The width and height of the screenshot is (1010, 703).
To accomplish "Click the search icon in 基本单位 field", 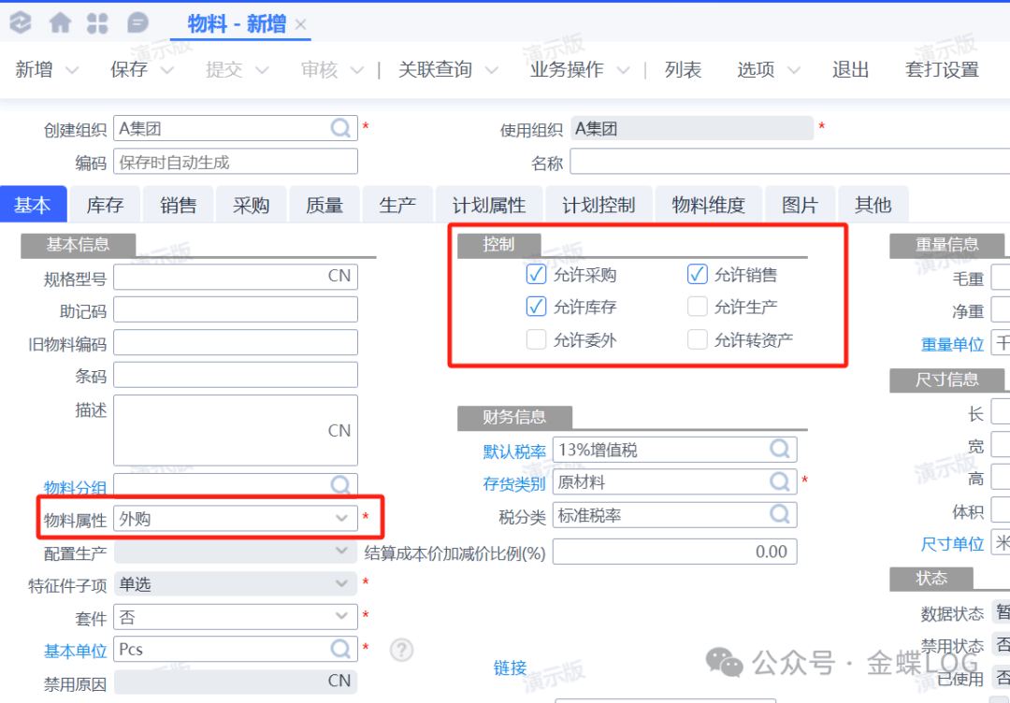I will [341, 649].
